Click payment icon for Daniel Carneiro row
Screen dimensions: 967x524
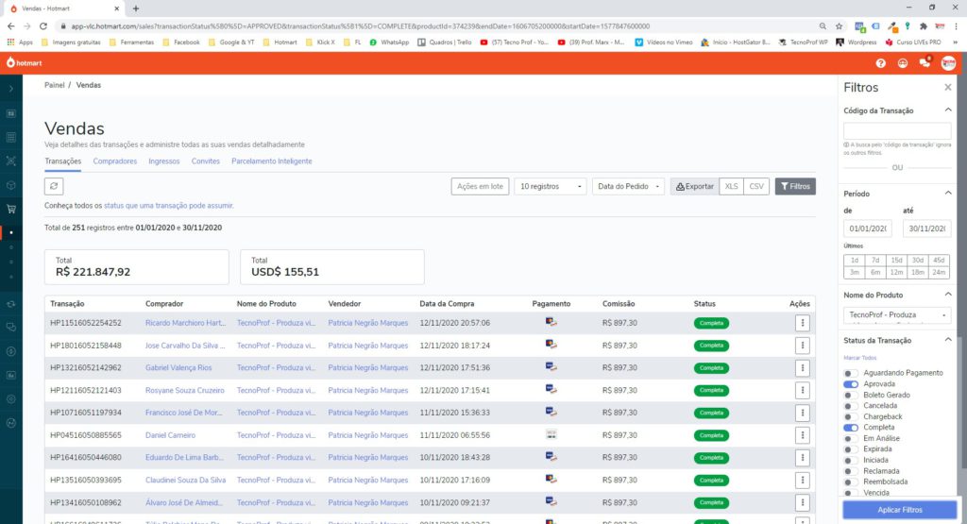point(551,434)
